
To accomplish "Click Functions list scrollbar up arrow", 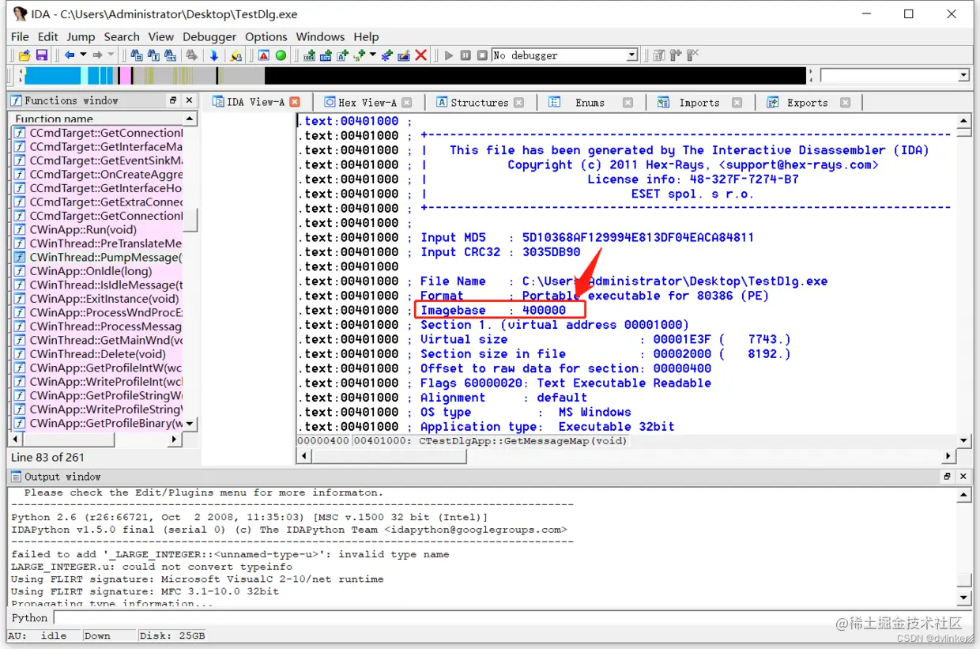I will coord(190,119).
